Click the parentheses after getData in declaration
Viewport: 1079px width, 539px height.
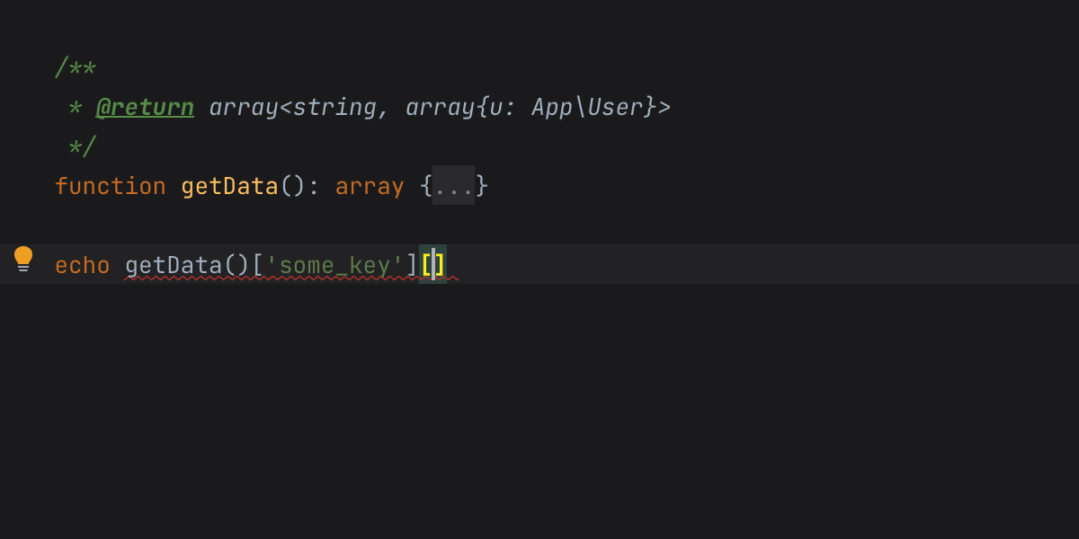coord(293,187)
